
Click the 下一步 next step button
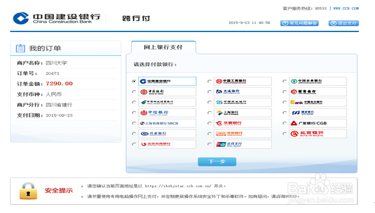click(x=217, y=161)
